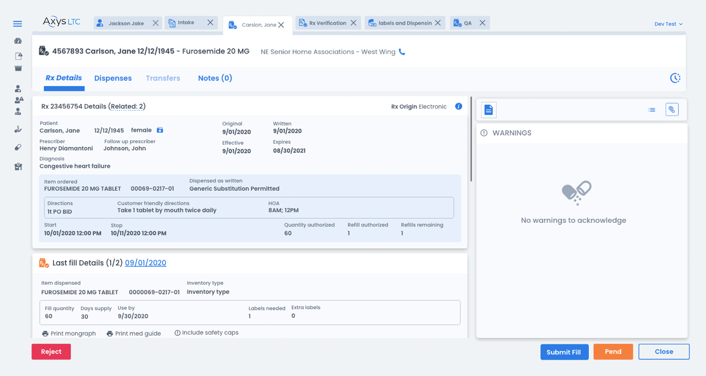Click use by date 9/30/2020
The image size is (706, 376).
133,316
